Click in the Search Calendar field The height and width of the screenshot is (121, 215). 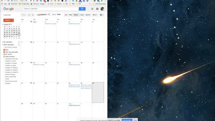point(51,9)
